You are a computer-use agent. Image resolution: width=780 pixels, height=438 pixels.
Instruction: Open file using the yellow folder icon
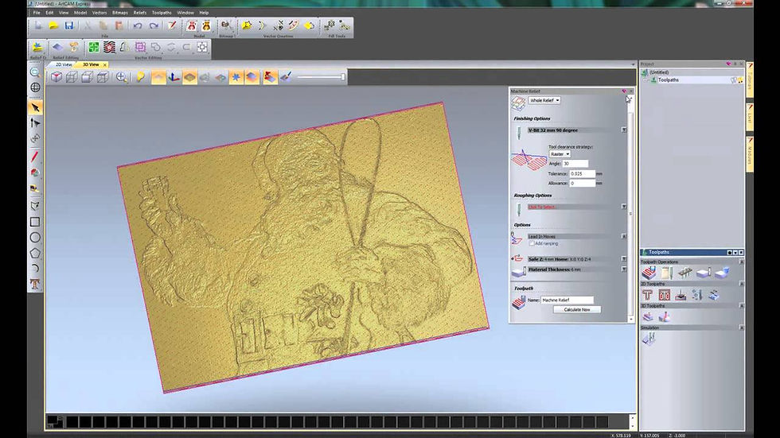click(x=54, y=25)
